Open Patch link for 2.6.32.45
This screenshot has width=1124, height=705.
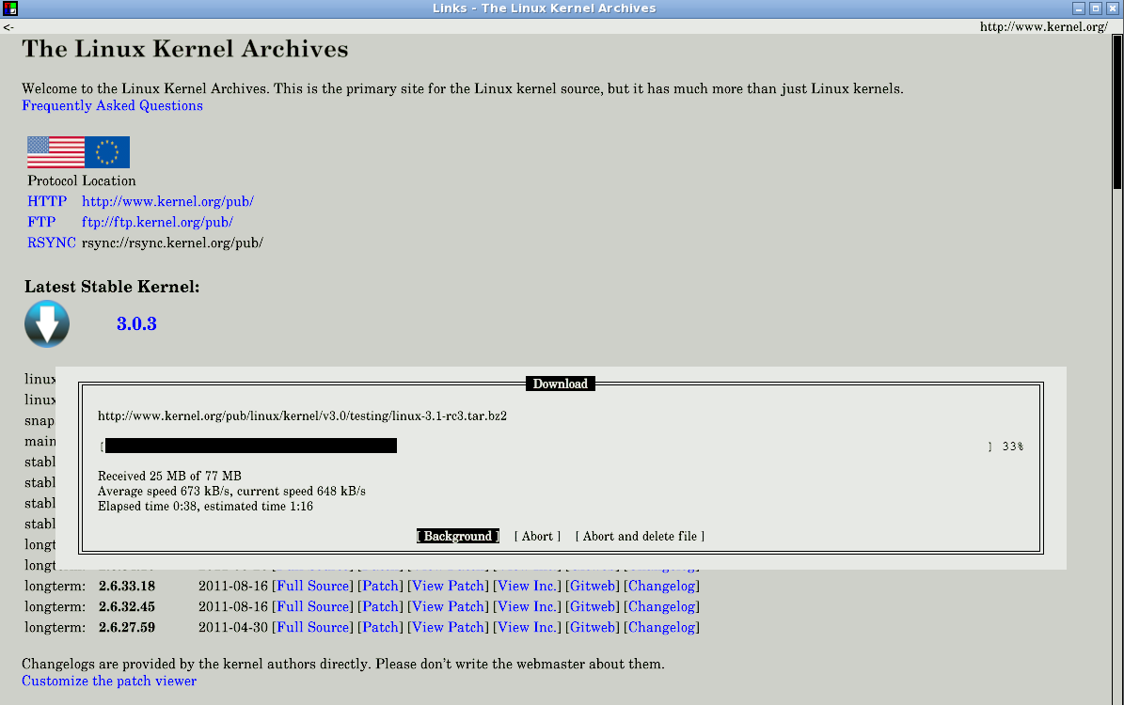click(381, 607)
